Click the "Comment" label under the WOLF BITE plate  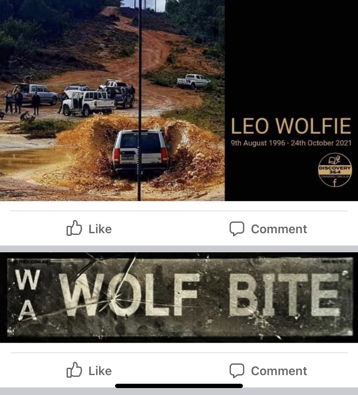click(279, 371)
